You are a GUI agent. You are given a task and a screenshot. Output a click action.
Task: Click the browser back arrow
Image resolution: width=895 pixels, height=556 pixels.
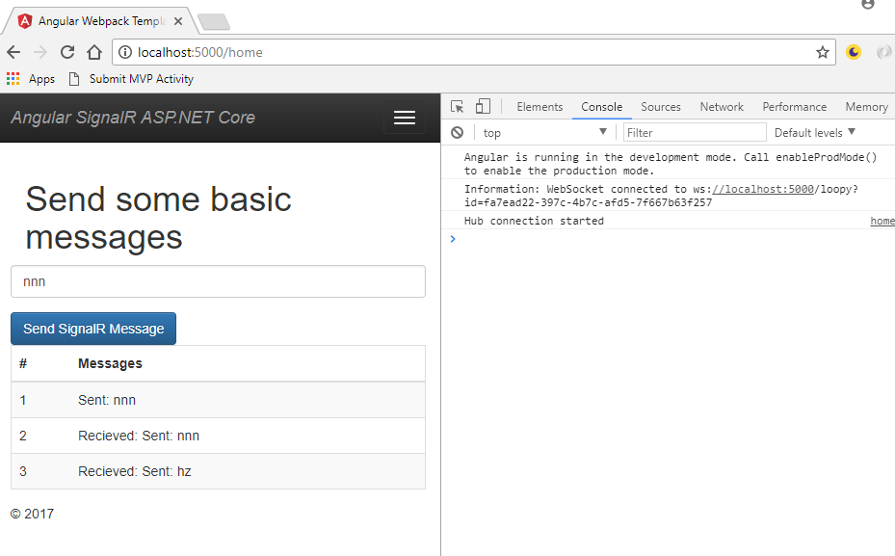pos(13,53)
